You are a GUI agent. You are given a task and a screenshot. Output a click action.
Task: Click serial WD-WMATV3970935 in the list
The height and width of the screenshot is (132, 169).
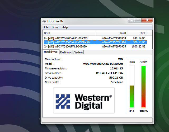114,46
